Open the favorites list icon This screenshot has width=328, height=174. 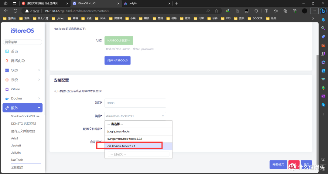click(x=276, y=11)
